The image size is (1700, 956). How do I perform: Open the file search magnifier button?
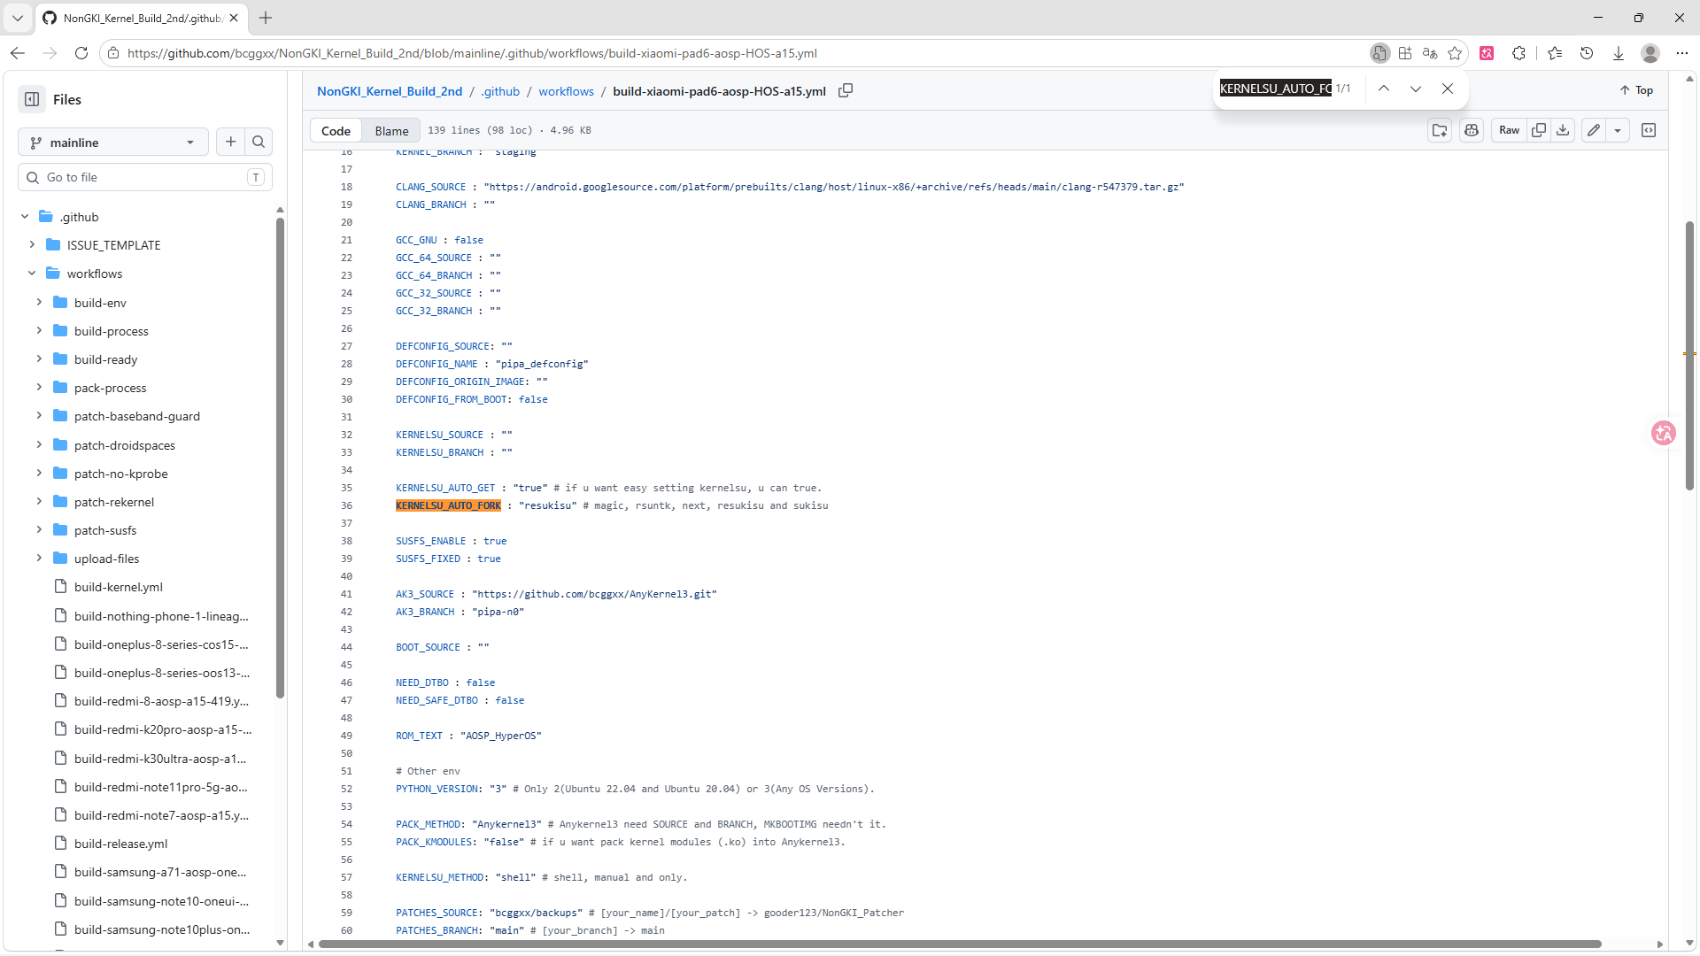pos(259,142)
